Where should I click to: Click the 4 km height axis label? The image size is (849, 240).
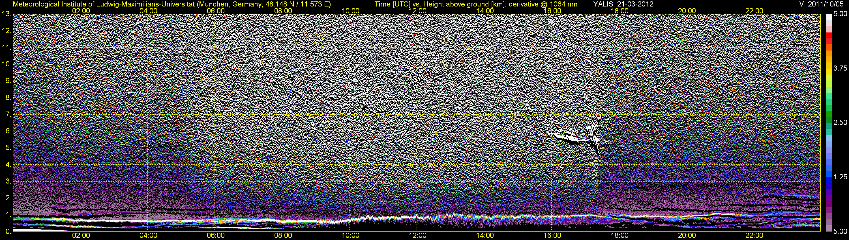pos(8,165)
